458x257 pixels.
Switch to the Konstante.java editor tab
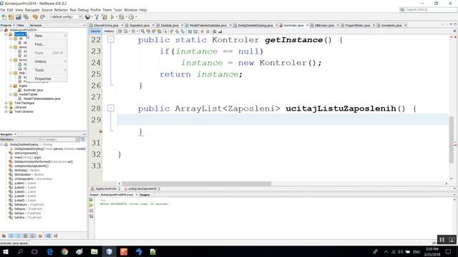click(391, 26)
